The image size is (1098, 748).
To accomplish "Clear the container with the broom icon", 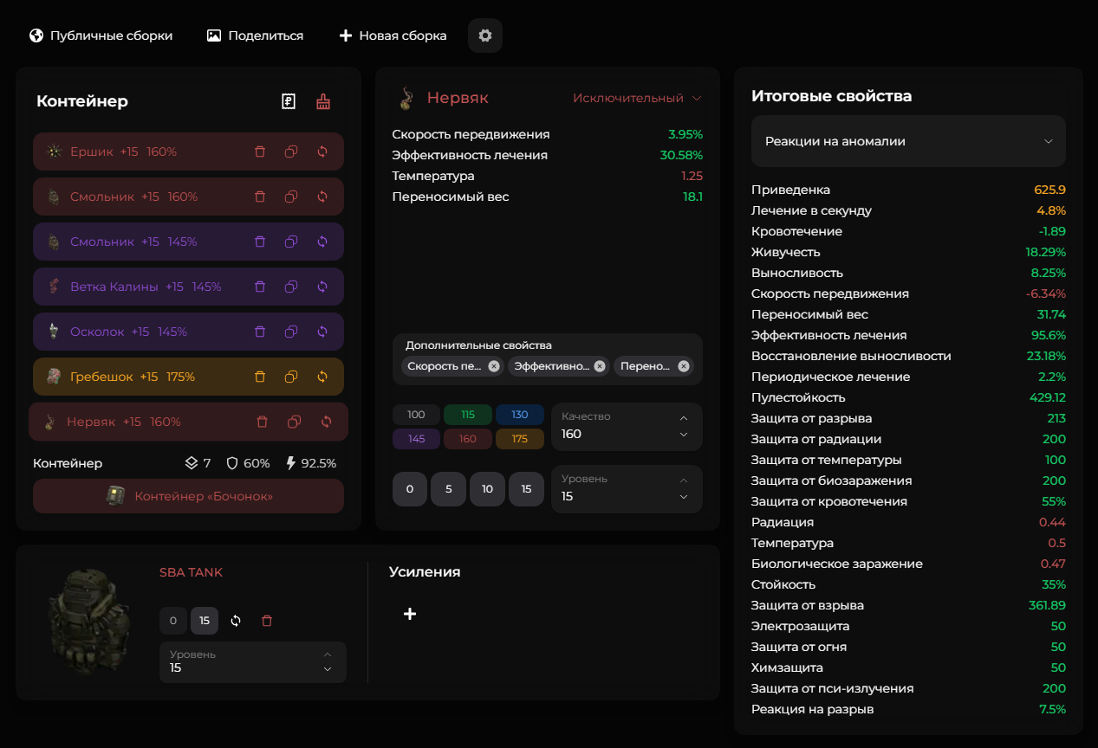I will 323,101.
